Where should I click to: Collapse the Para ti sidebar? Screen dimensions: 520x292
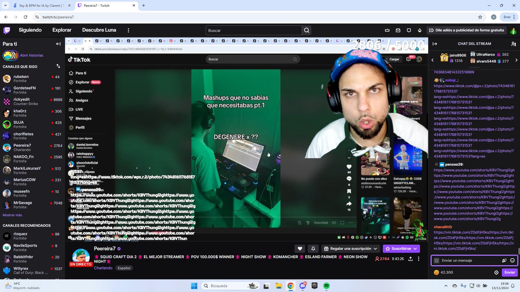pyautogui.click(x=58, y=44)
